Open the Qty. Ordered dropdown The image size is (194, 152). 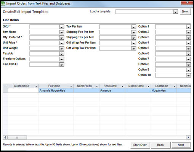click(62, 38)
